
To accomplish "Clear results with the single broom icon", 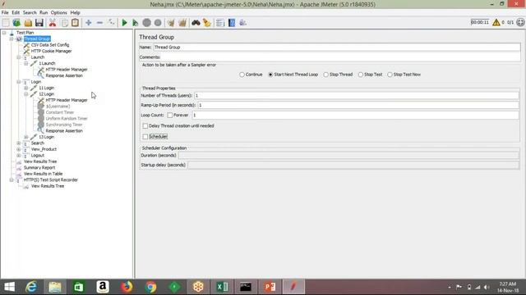I will [x=171, y=23].
